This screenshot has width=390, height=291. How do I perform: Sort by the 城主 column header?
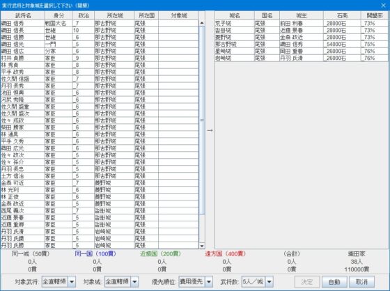coord(302,15)
